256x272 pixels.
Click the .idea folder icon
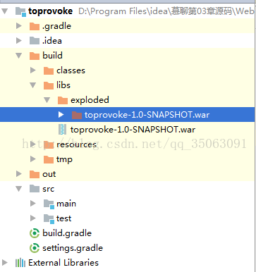[x=35, y=41]
